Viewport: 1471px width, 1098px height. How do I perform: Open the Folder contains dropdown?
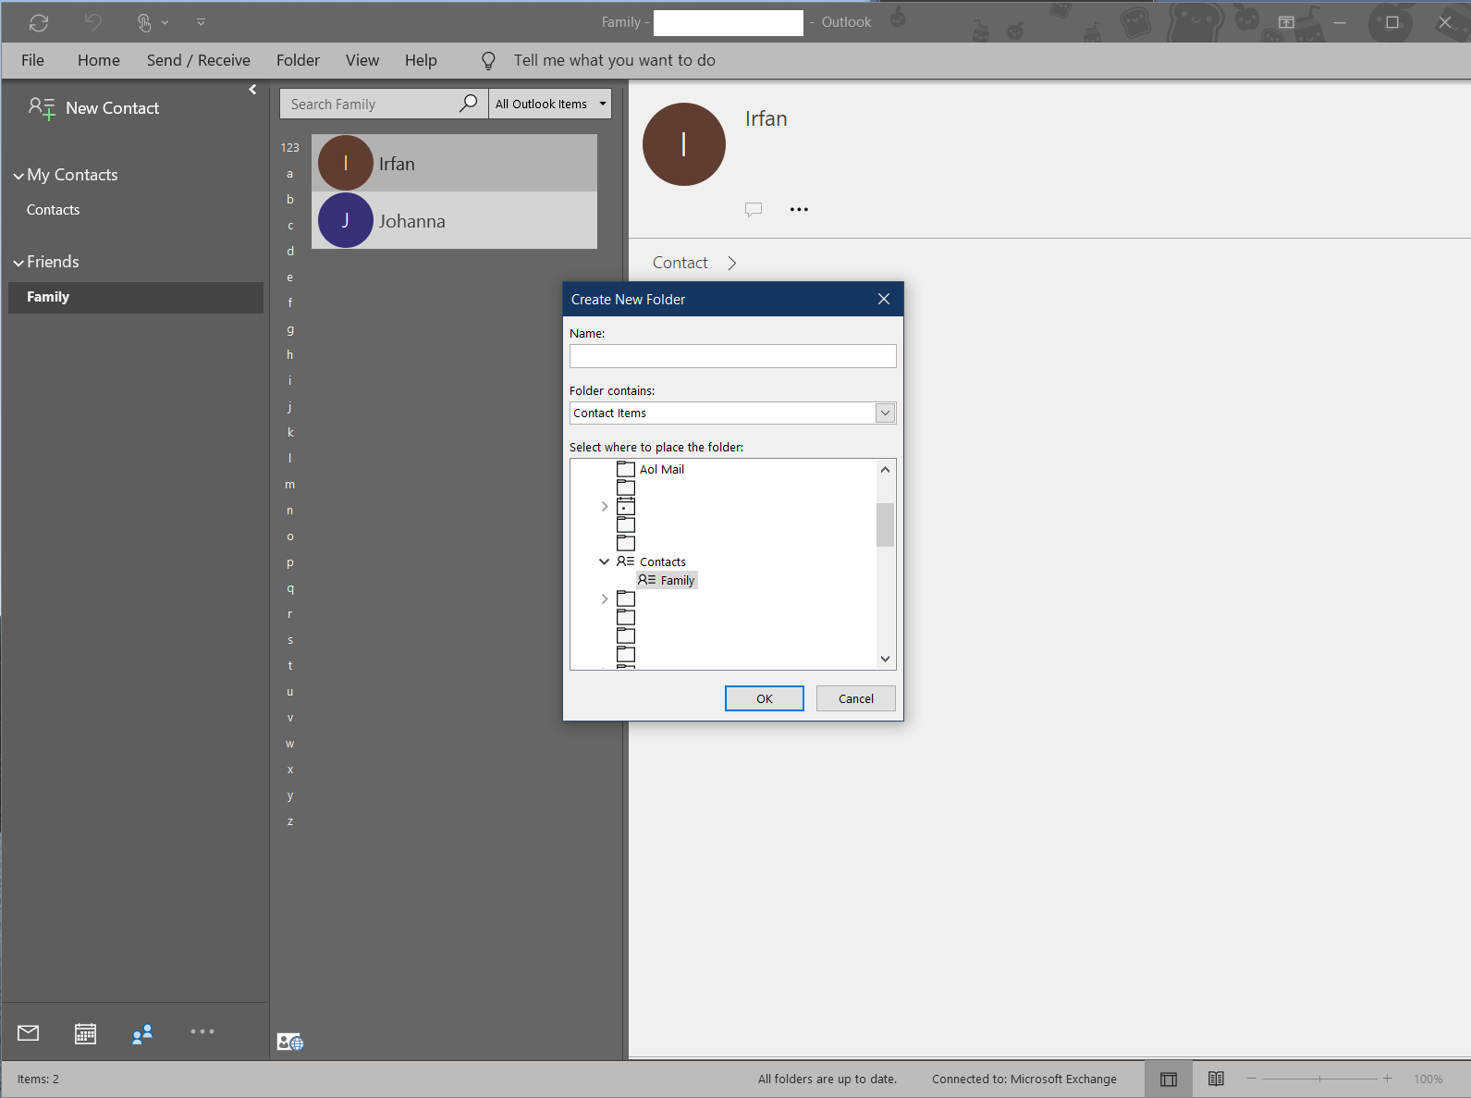click(x=885, y=413)
